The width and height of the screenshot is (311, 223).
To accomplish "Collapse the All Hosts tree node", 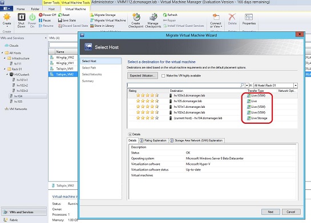I will click(x=2, y=52).
